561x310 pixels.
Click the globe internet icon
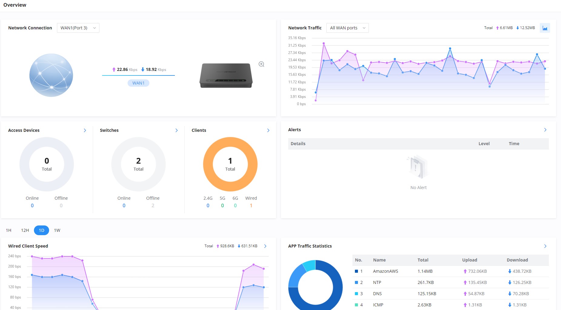tap(51, 75)
